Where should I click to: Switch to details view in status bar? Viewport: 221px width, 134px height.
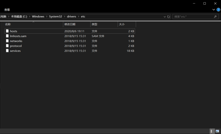pyautogui.click(x=211, y=131)
